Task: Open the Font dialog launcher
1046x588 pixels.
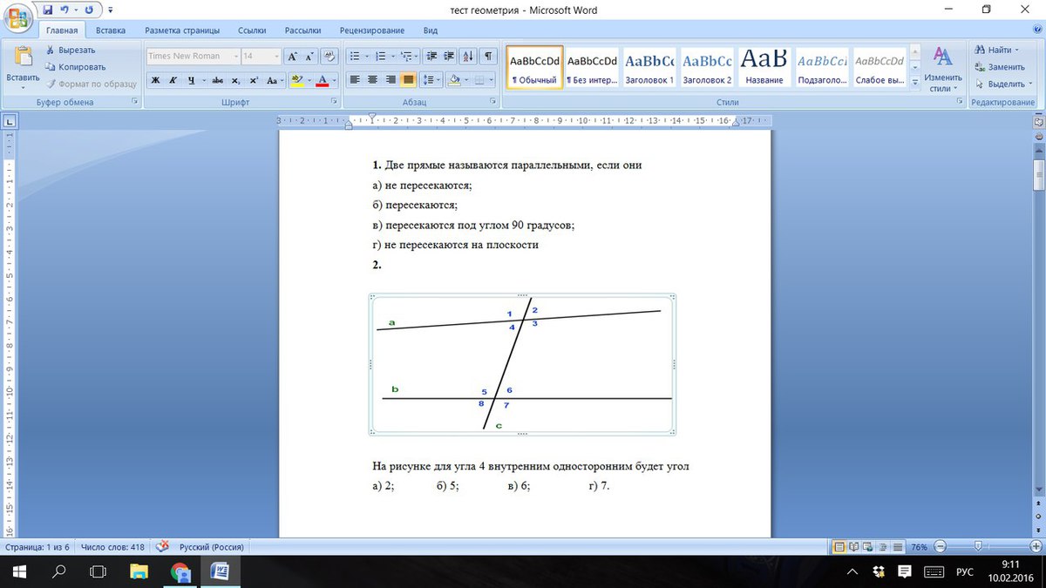Action: click(x=334, y=102)
